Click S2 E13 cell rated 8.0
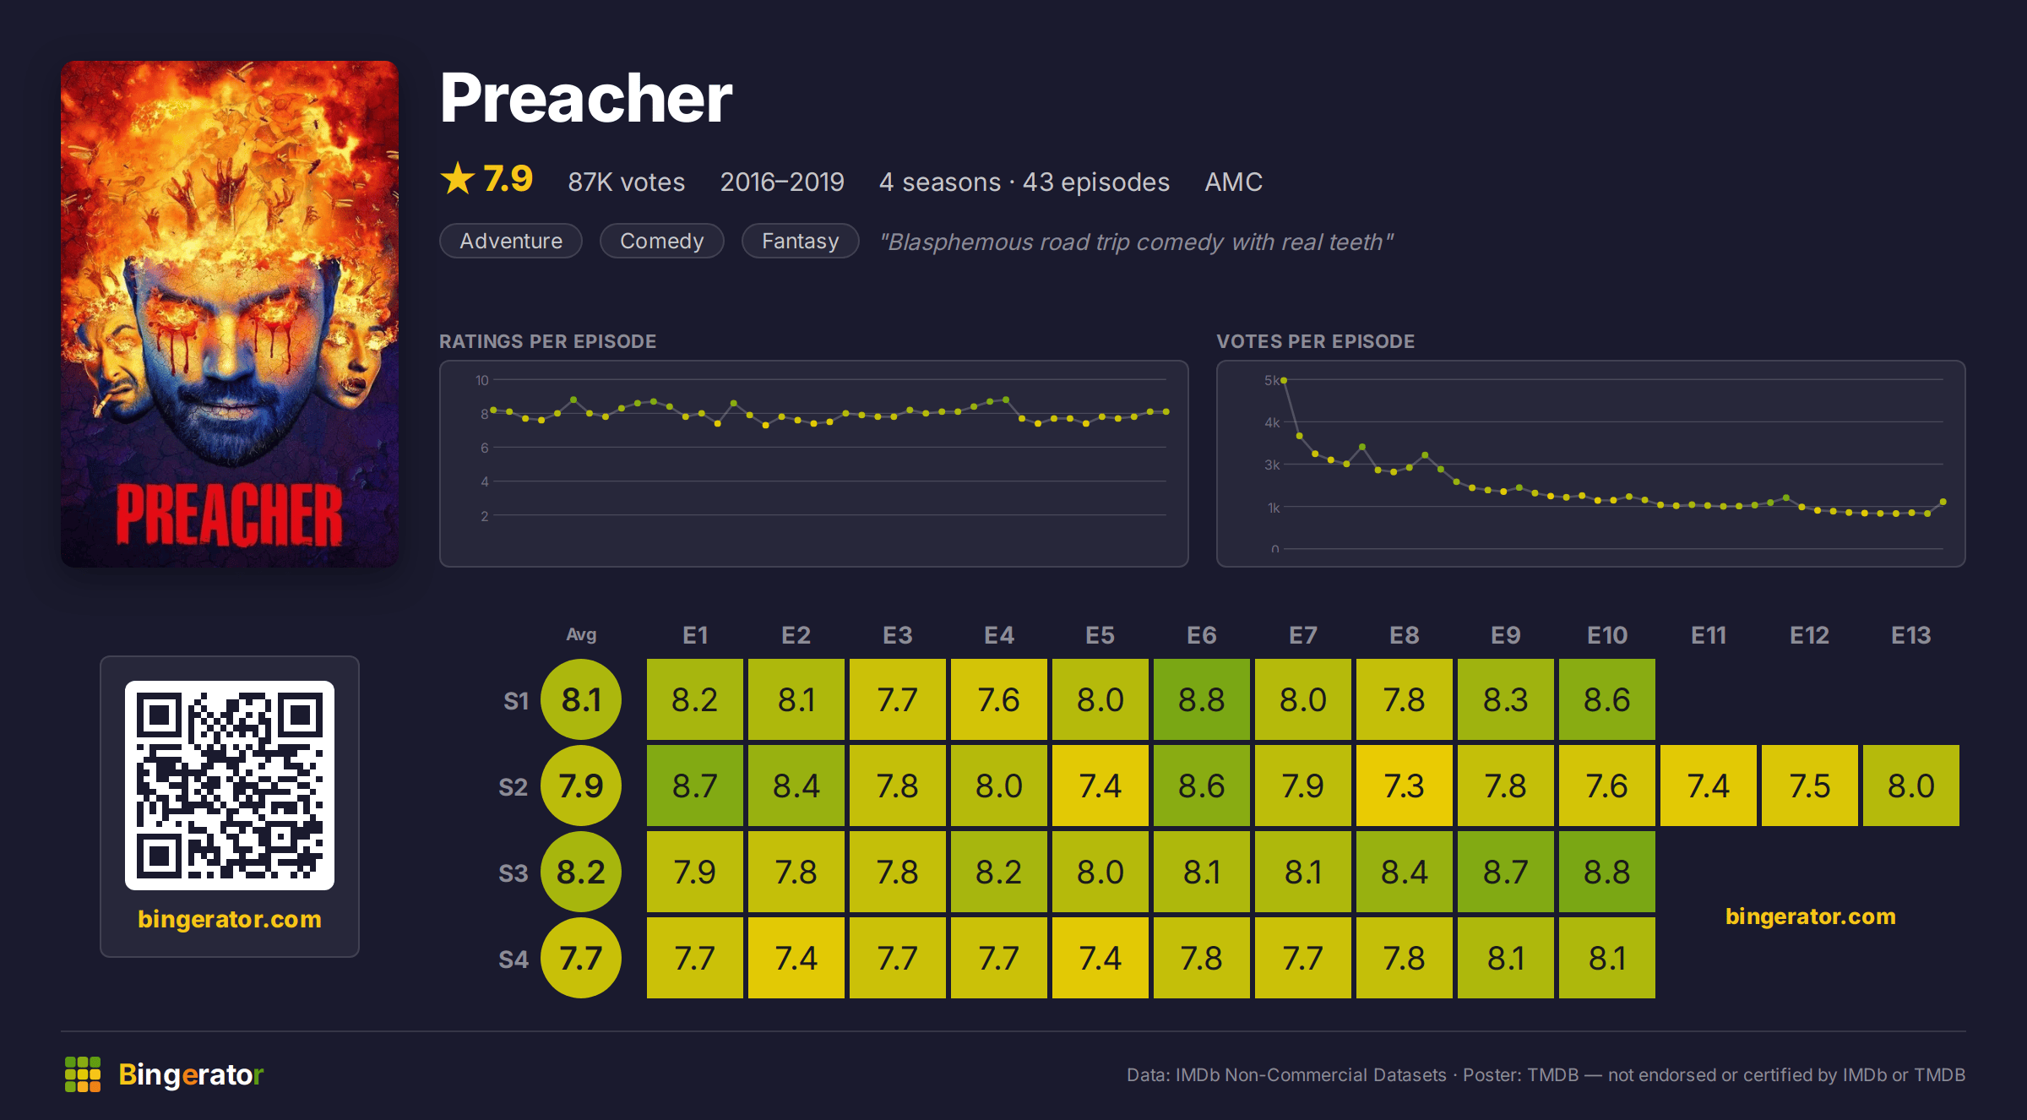Image resolution: width=2027 pixels, height=1120 pixels. 1911,786
